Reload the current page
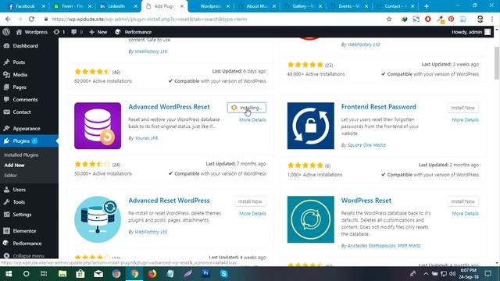 (x=31, y=19)
